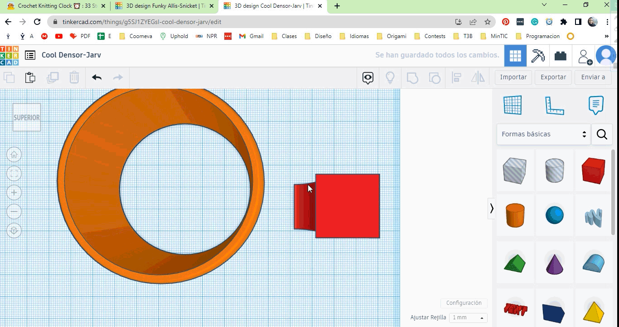
Task: Select the green Pyramid shape
Action: (515, 263)
